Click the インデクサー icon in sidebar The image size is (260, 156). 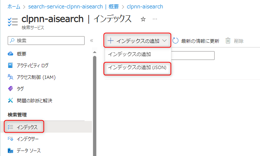click(x=10, y=139)
